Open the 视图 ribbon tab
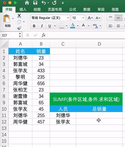 (x=115, y=9)
